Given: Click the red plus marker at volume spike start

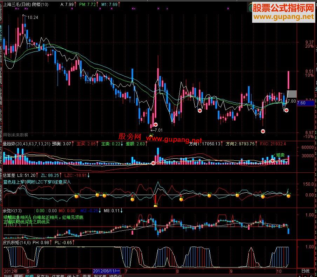Looking at the screenshot, I should [x=153, y=163].
